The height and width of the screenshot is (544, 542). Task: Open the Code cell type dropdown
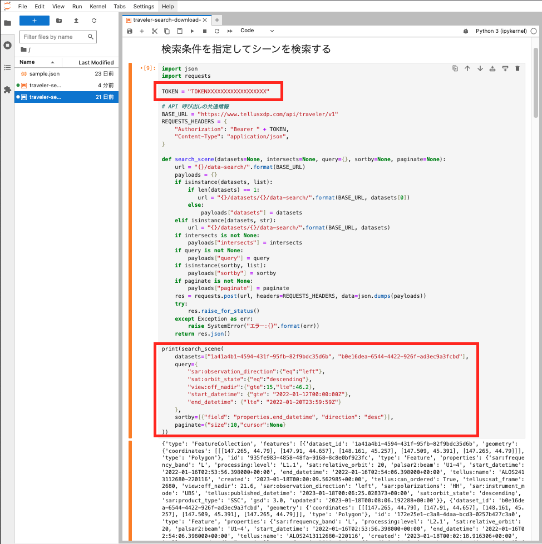(x=257, y=31)
